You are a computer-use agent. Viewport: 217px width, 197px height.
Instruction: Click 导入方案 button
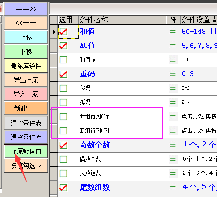pos(26,94)
